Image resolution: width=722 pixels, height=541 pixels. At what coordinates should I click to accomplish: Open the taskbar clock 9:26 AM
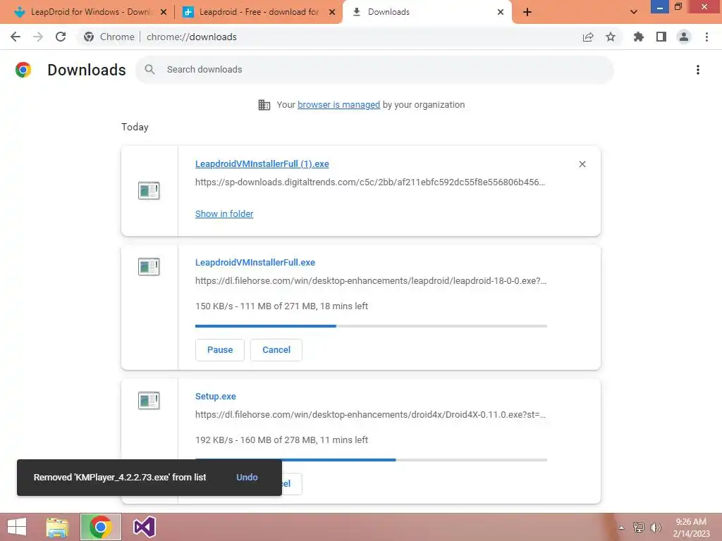(x=691, y=528)
